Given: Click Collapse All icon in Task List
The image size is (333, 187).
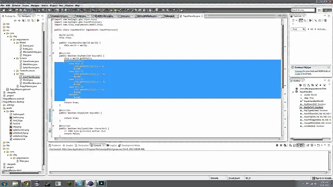Looking at the screenshot, I should click(320, 20).
